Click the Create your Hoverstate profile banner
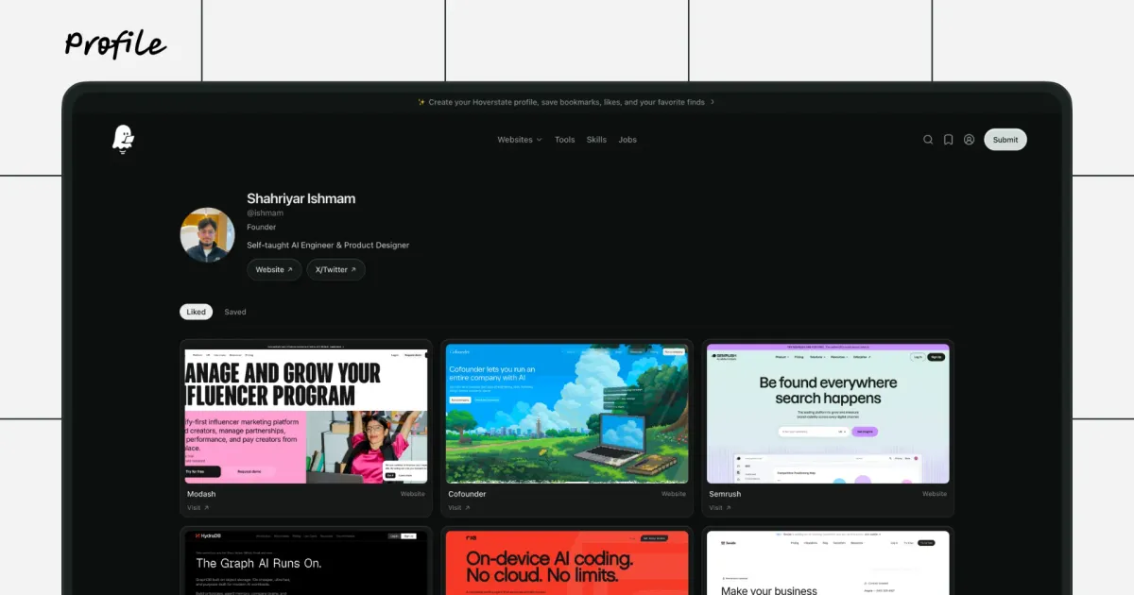The height and width of the screenshot is (595, 1134). 566,102
